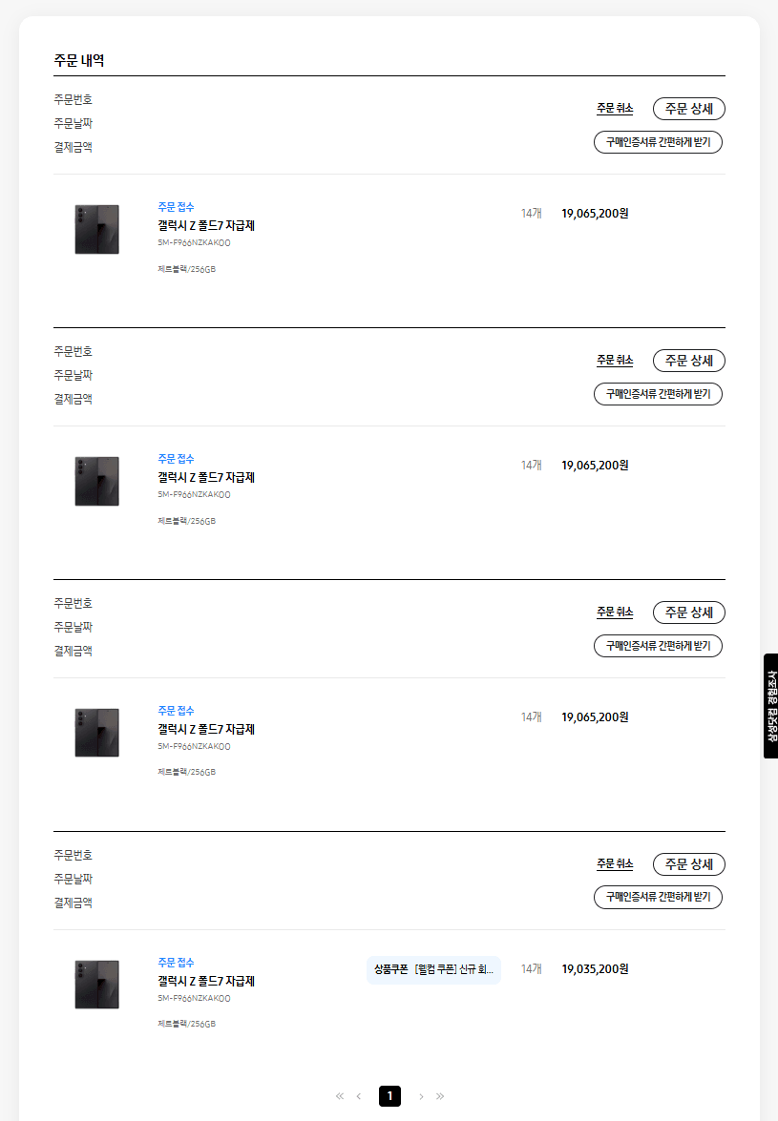Open the 삼성닷컴 경험조사 side tab
Image resolution: width=778 pixels, height=1121 pixels.
tap(770, 706)
